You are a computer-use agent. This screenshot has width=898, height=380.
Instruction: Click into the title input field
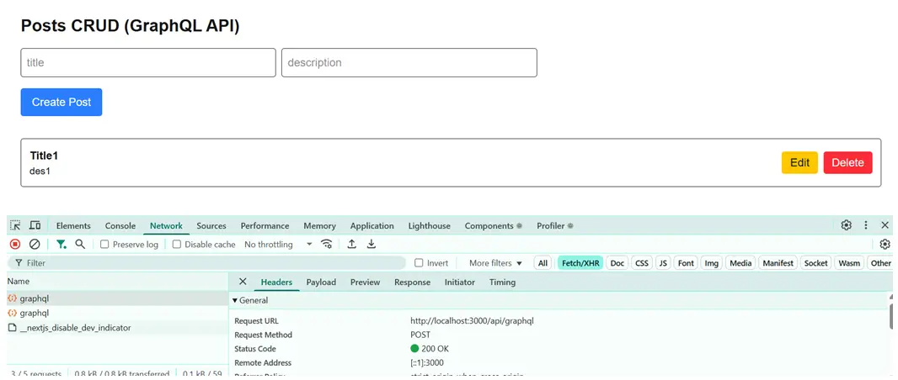pyautogui.click(x=148, y=63)
